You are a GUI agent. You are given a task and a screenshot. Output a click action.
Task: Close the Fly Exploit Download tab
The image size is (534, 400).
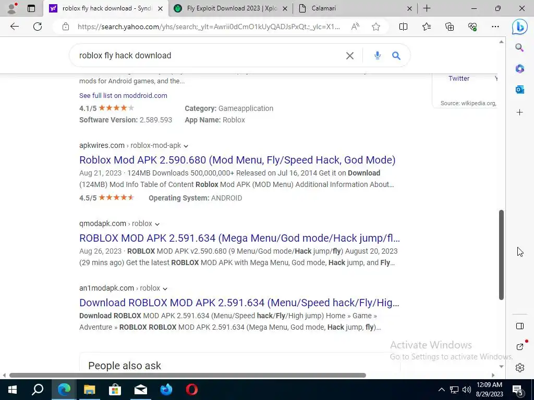tap(285, 8)
